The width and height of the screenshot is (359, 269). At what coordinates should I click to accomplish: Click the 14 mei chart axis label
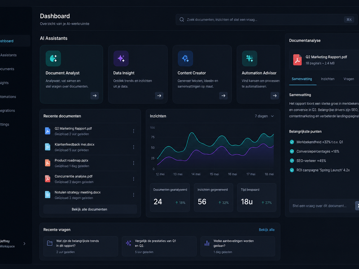pyautogui.click(x=196, y=174)
